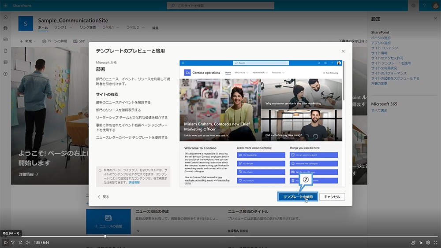Close the 設定 panel
Screen dimensions: 441x248
click(x=435, y=18)
